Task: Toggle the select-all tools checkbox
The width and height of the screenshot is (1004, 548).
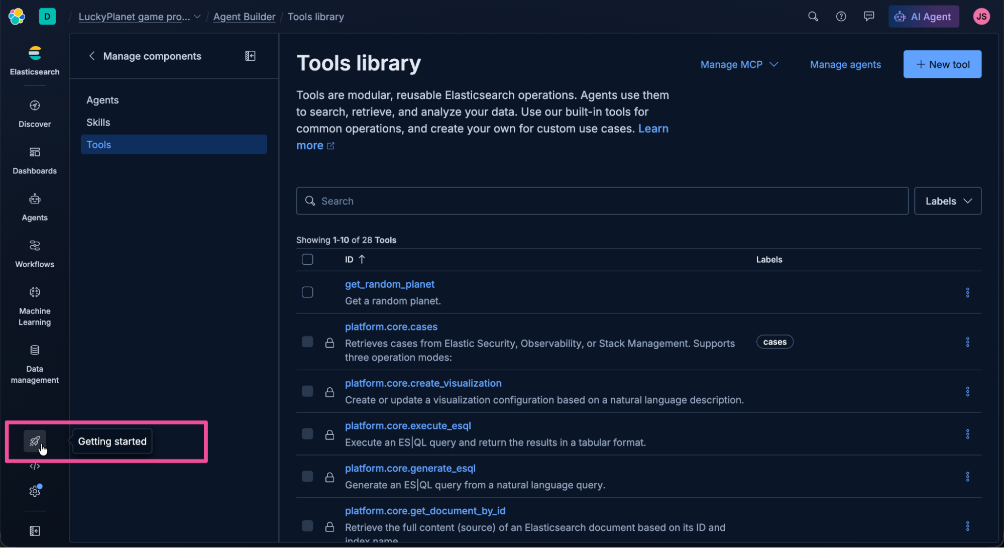Action: point(307,260)
